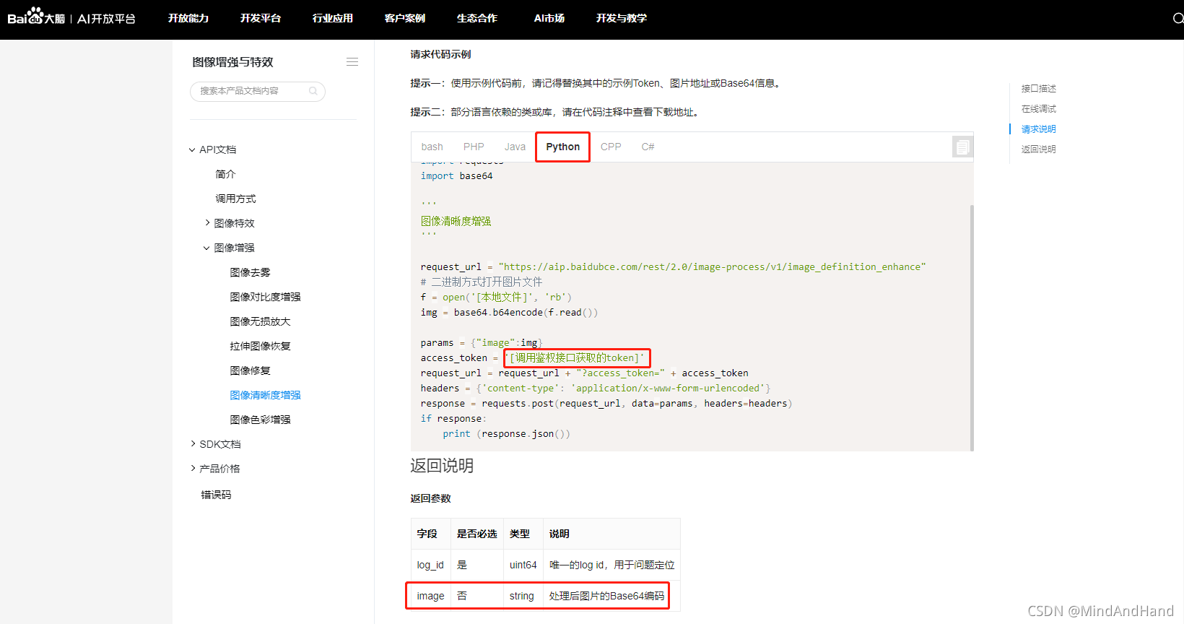The image size is (1184, 624).
Task: Open the 图像对比度增强 doc page
Action: click(265, 297)
